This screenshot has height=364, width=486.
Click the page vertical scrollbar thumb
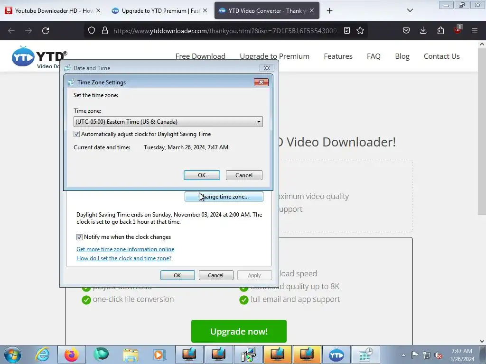coord(482,132)
